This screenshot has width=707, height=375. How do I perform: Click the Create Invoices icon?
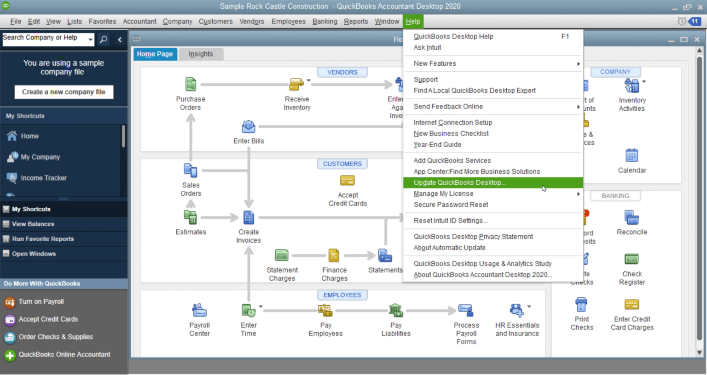[249, 217]
